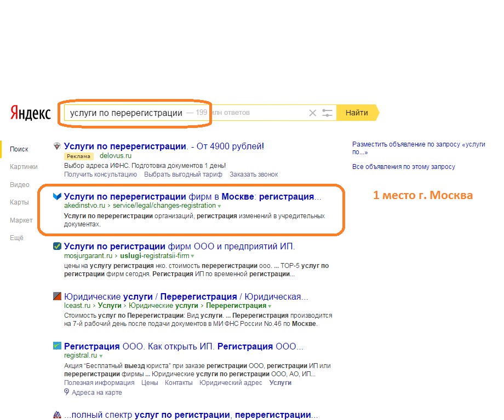Click Перерегистрация breadcrumb link
Viewport: 504px width, 420px height.
click(236, 306)
